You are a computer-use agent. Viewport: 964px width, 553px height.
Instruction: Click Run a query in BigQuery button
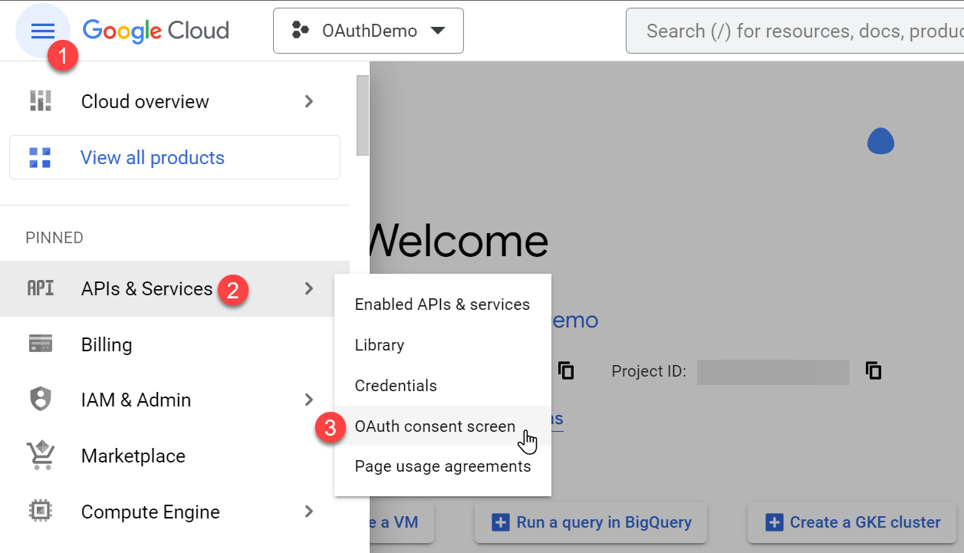click(591, 523)
